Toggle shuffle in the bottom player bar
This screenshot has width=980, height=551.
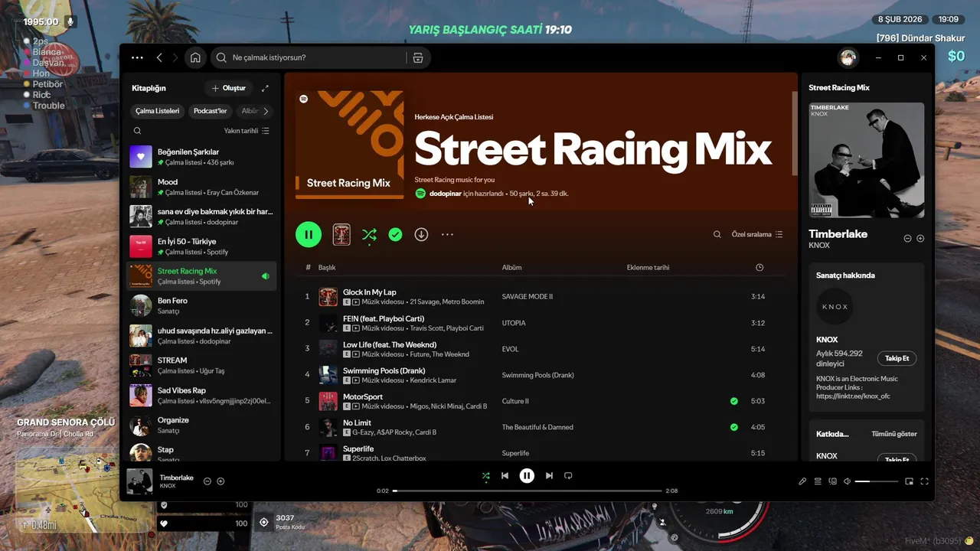click(485, 475)
